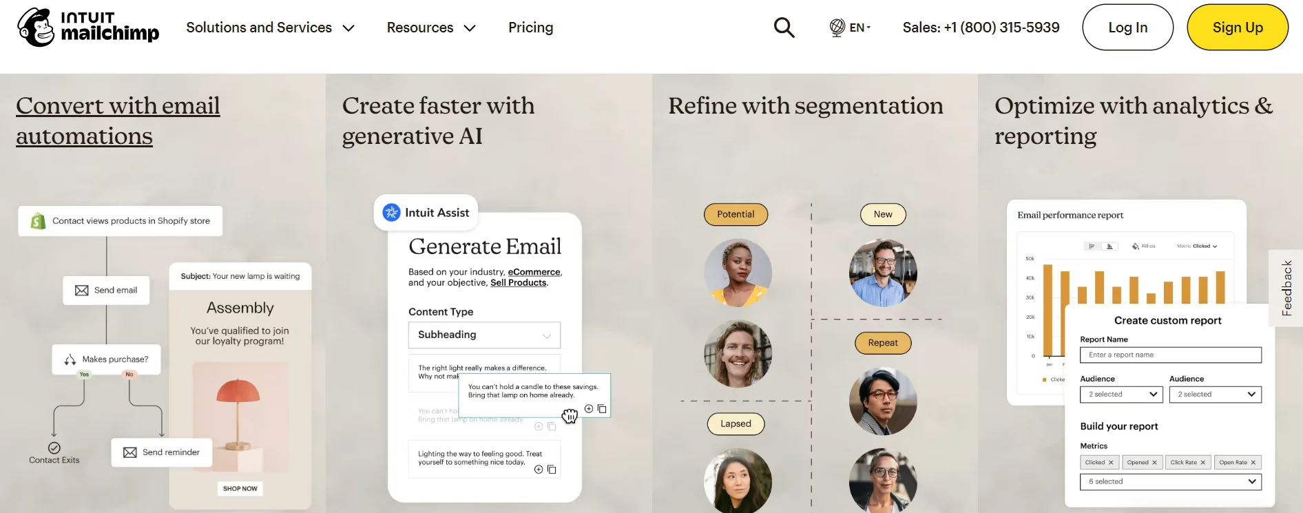Viewport: 1303px width, 513px height.
Task: Click the Shopify icon in automation card
Action: (38, 220)
